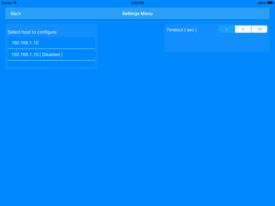Tap the Back button
The height and width of the screenshot is (206, 275).
tap(16, 13)
